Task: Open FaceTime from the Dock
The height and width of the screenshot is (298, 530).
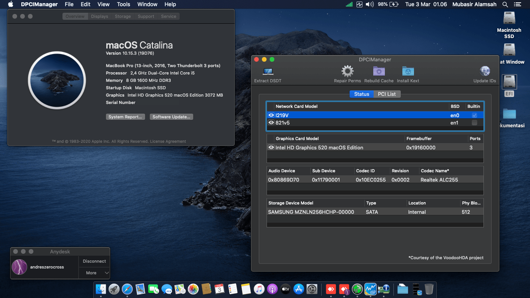Action: tap(154, 289)
